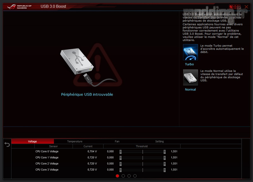This screenshot has width=253, height=182.
Task: Click CPU Core 3 Voltage upper threshold handle
Action: 164,170
